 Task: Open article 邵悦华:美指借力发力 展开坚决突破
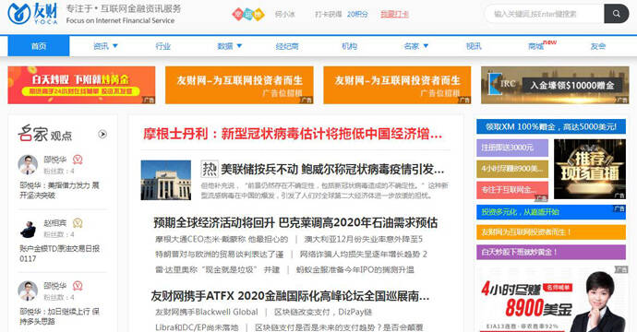(59, 190)
